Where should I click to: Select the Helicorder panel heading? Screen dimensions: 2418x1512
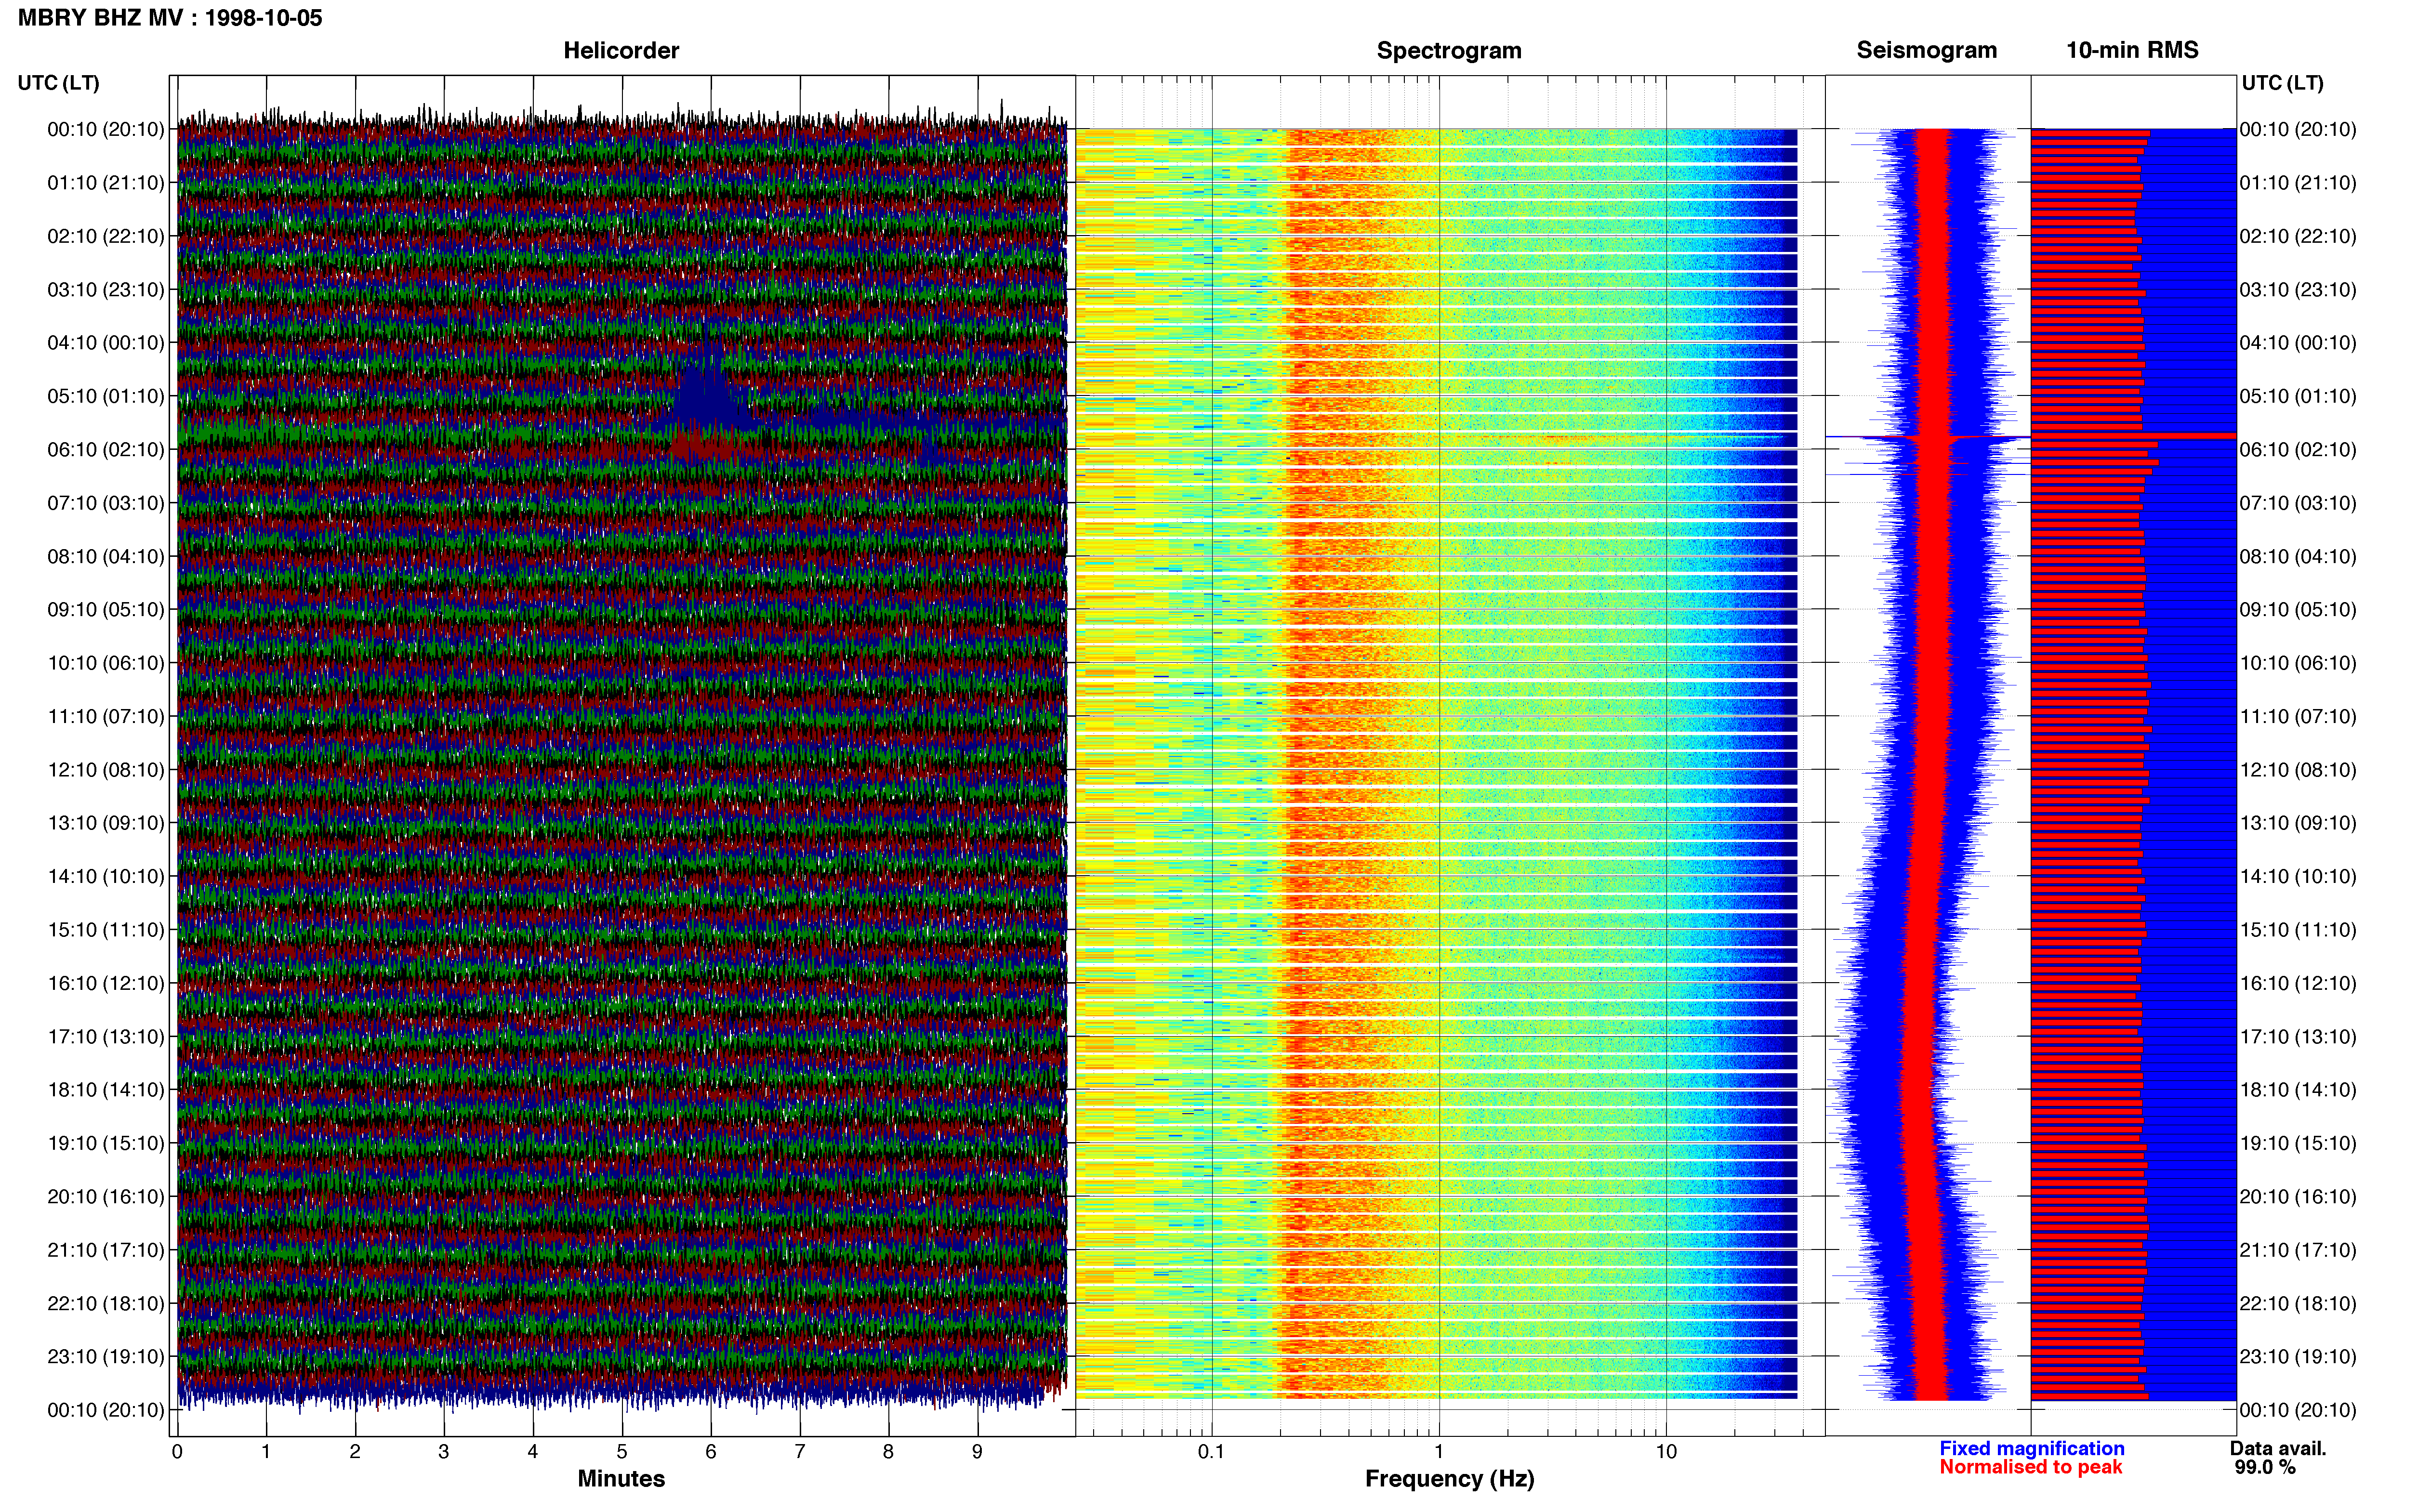pyautogui.click(x=621, y=50)
